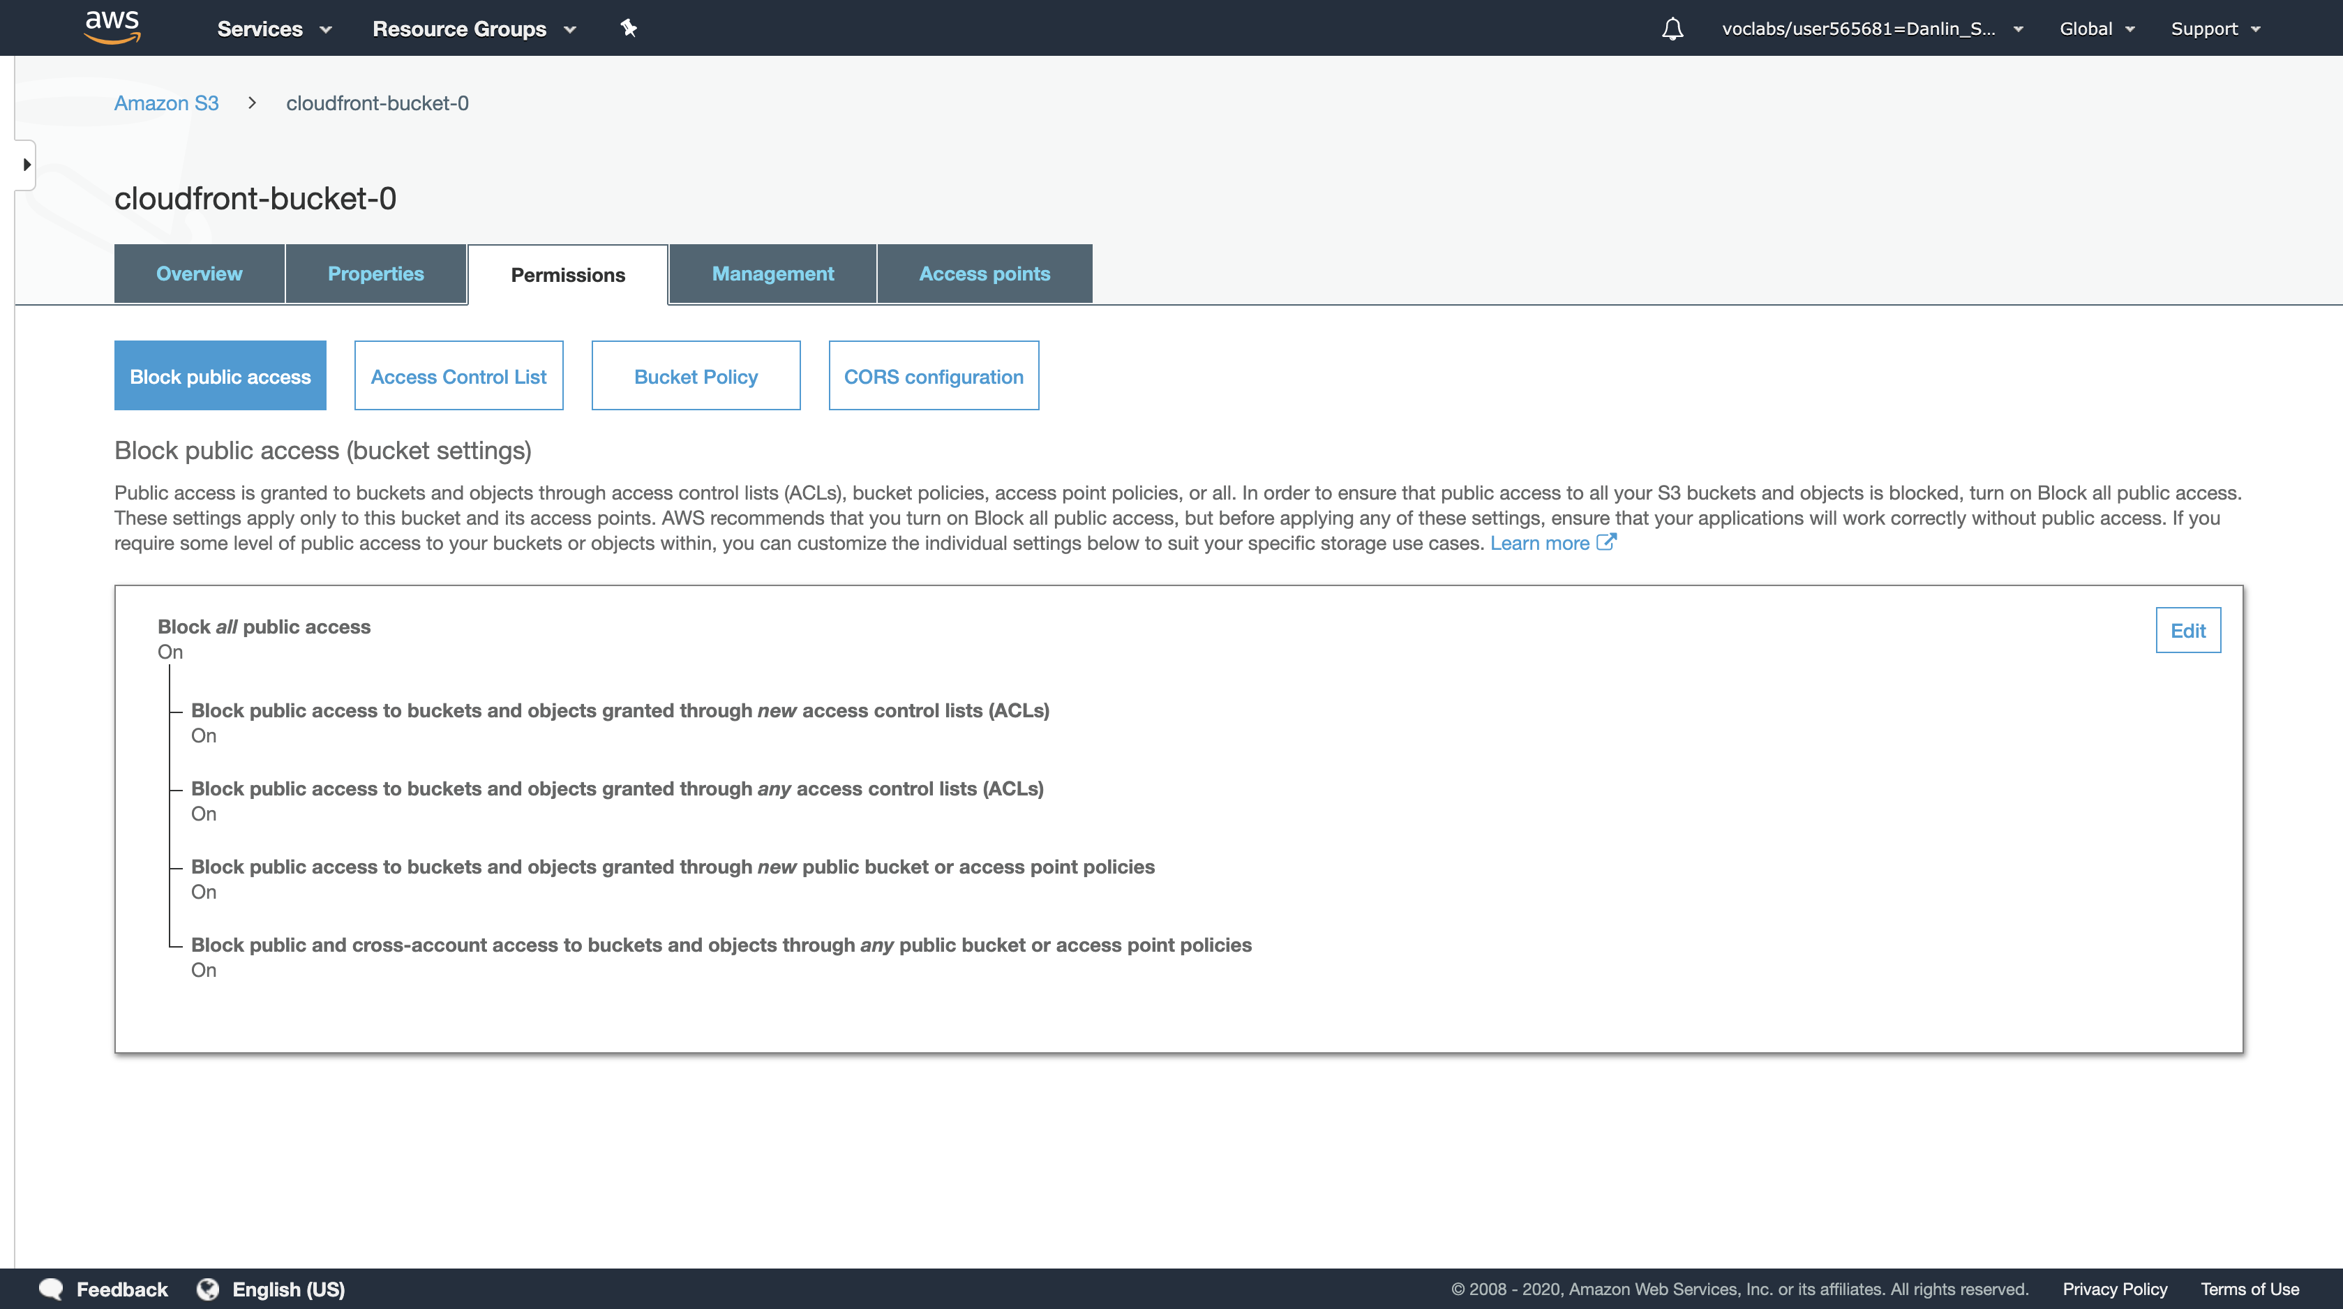Open the Bucket Policy section
The image size is (2343, 1309).
tap(696, 377)
